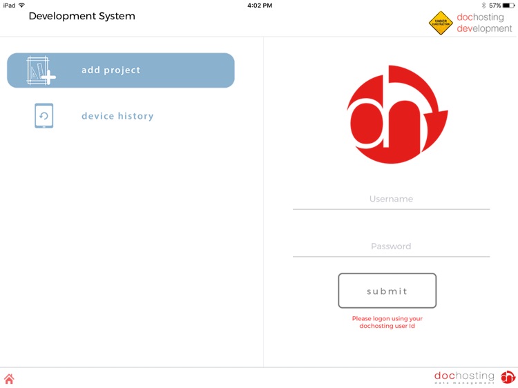518x388 pixels.
Task: Click the 4:02 PM clock
Action: 260,6
